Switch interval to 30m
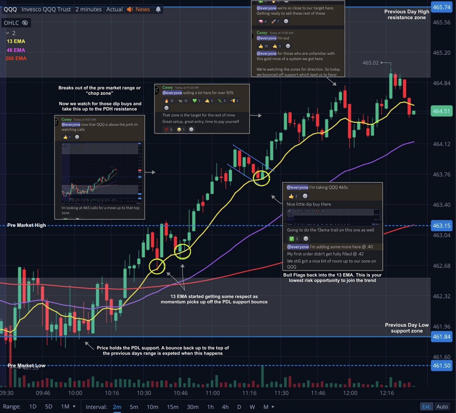This screenshot has width=456, height=413. point(193,407)
